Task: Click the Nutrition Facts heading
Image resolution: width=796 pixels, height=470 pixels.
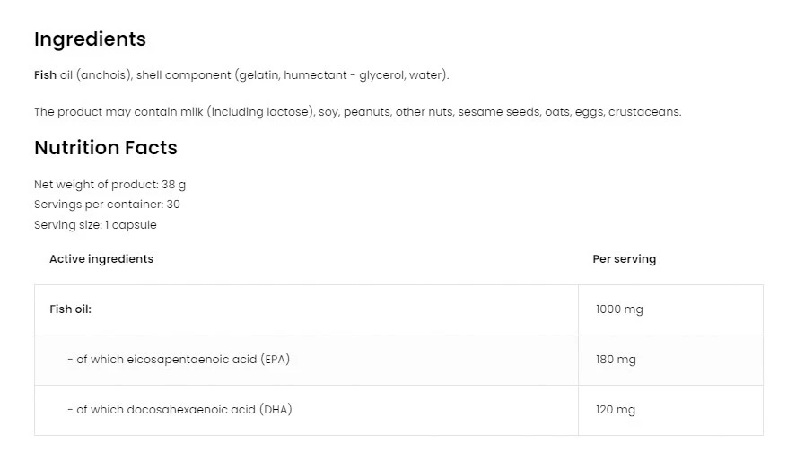Action: point(106,148)
